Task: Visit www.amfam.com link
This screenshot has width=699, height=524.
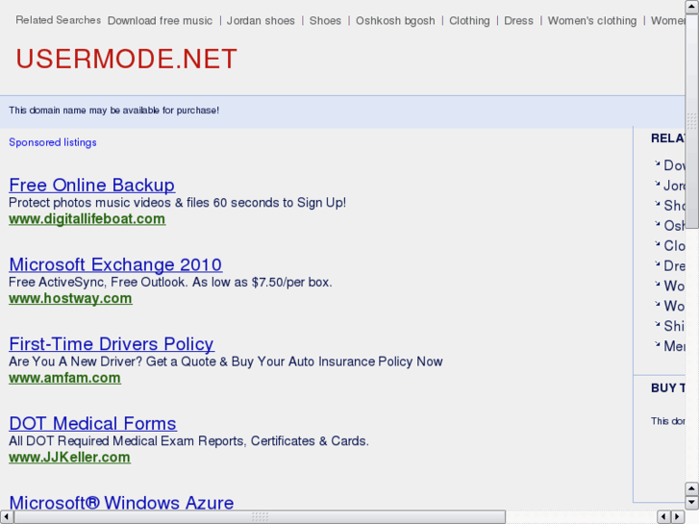Action: 64,378
